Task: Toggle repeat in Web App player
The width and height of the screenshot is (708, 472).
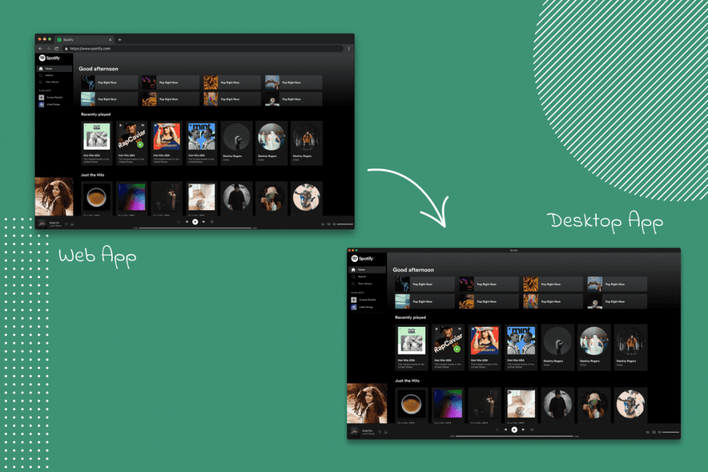Action: tap(212, 222)
